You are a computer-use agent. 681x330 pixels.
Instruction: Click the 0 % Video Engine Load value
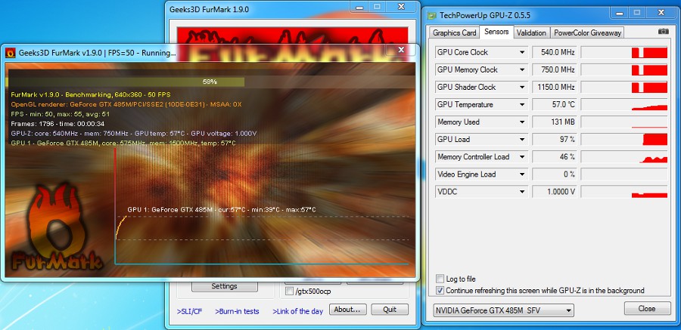pyautogui.click(x=555, y=174)
